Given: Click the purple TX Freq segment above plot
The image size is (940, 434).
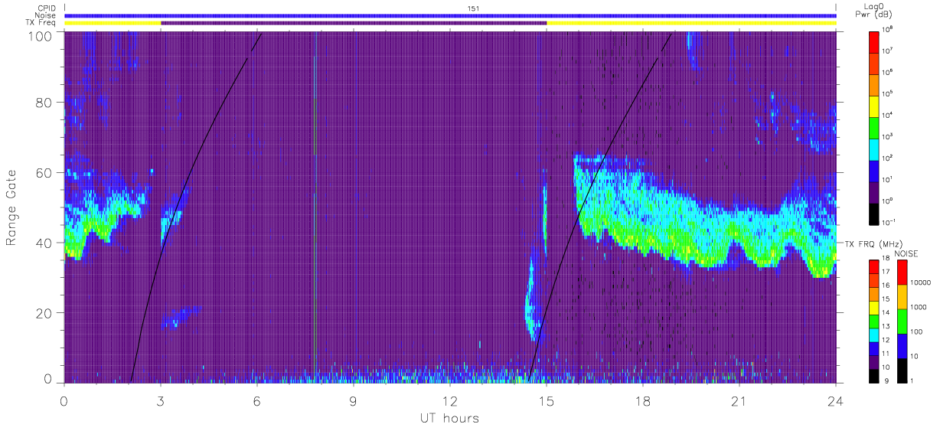Looking at the screenshot, I should pos(354,23).
